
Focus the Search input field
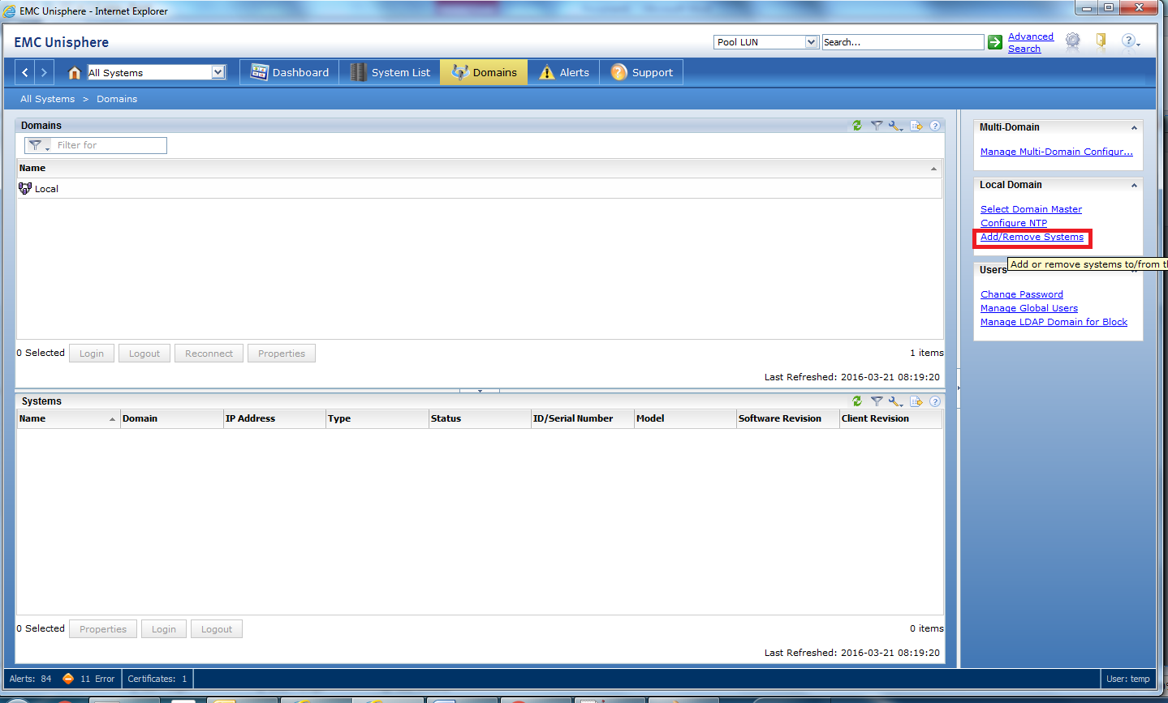tap(903, 42)
